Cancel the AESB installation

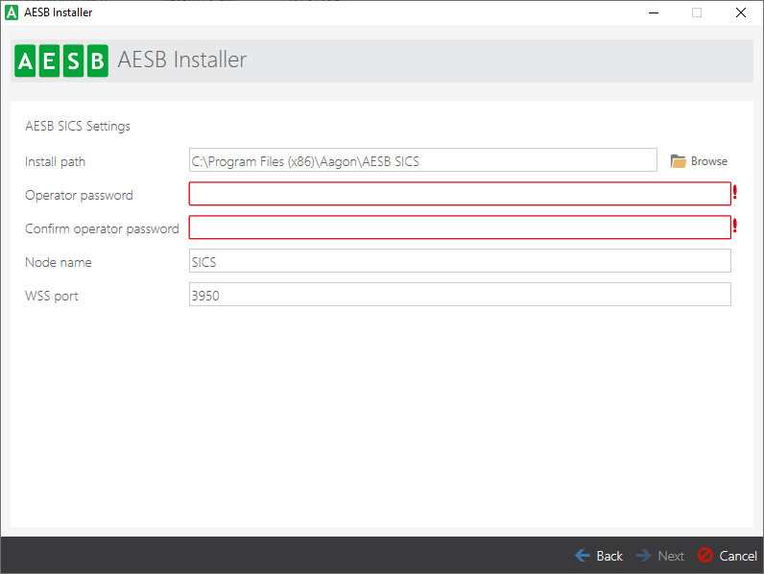tap(727, 556)
